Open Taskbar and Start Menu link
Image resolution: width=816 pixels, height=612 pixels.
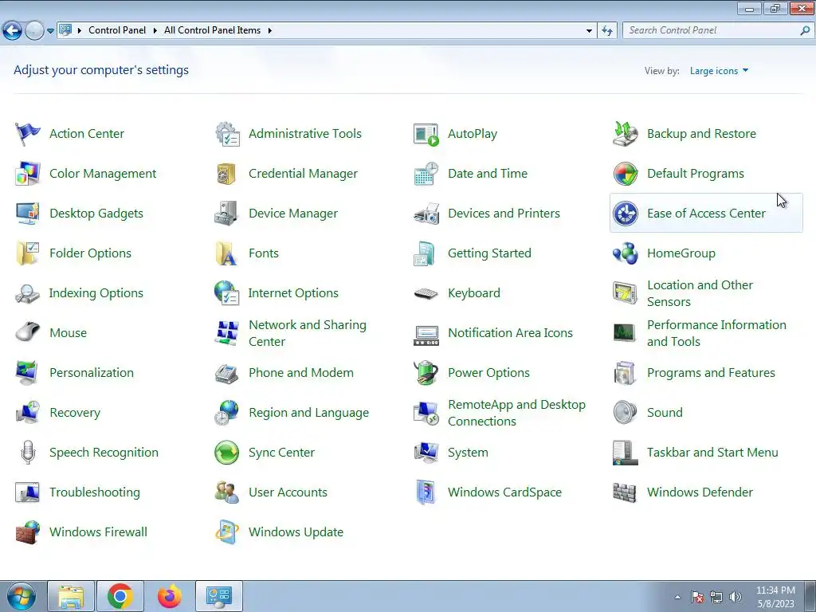712,453
